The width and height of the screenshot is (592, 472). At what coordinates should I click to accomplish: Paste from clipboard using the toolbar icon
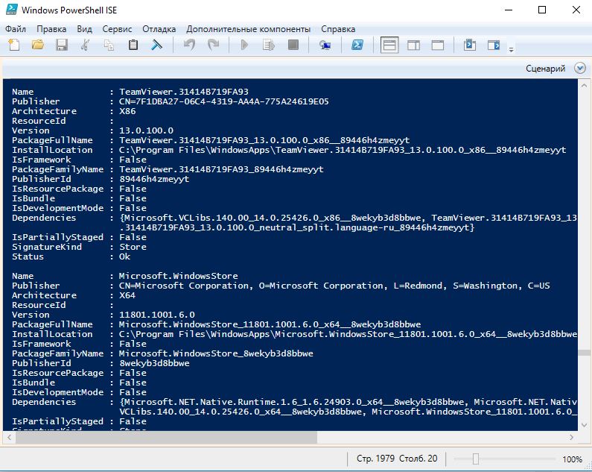[133, 45]
